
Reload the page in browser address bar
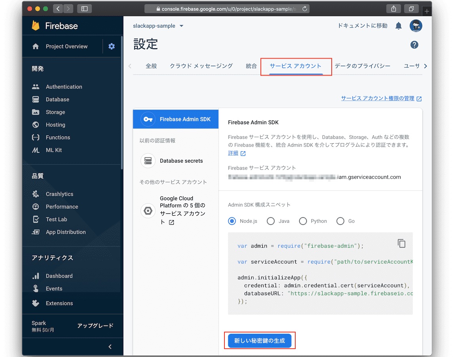305,9
